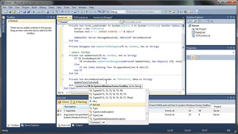Viewport: 238px width, 134px height.
Task: Open the Debug menu
Action: point(42,7)
